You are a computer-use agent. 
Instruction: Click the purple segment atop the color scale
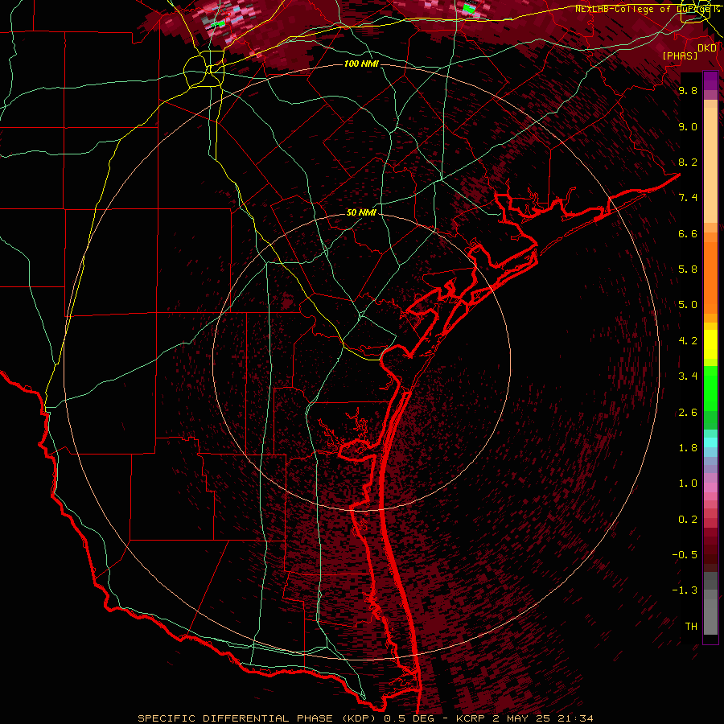(x=710, y=80)
